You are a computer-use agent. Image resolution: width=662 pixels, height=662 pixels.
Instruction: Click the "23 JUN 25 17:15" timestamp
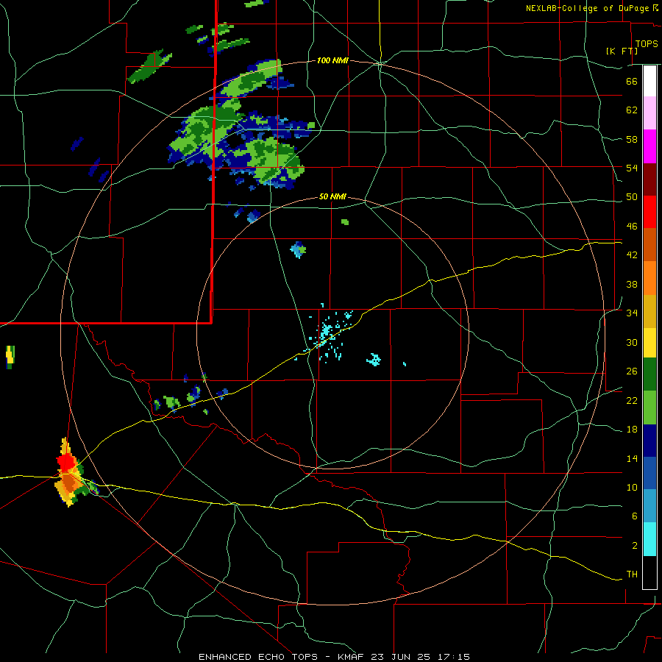click(420, 657)
